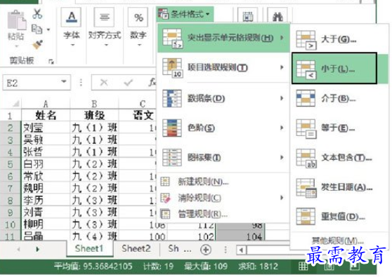This screenshot has height=277, width=392.
Task: Click status bar max 最大值: 109
Action: (206, 266)
